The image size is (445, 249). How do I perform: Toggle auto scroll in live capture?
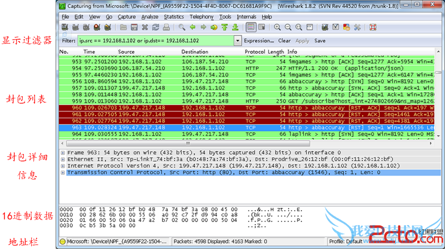260,27
